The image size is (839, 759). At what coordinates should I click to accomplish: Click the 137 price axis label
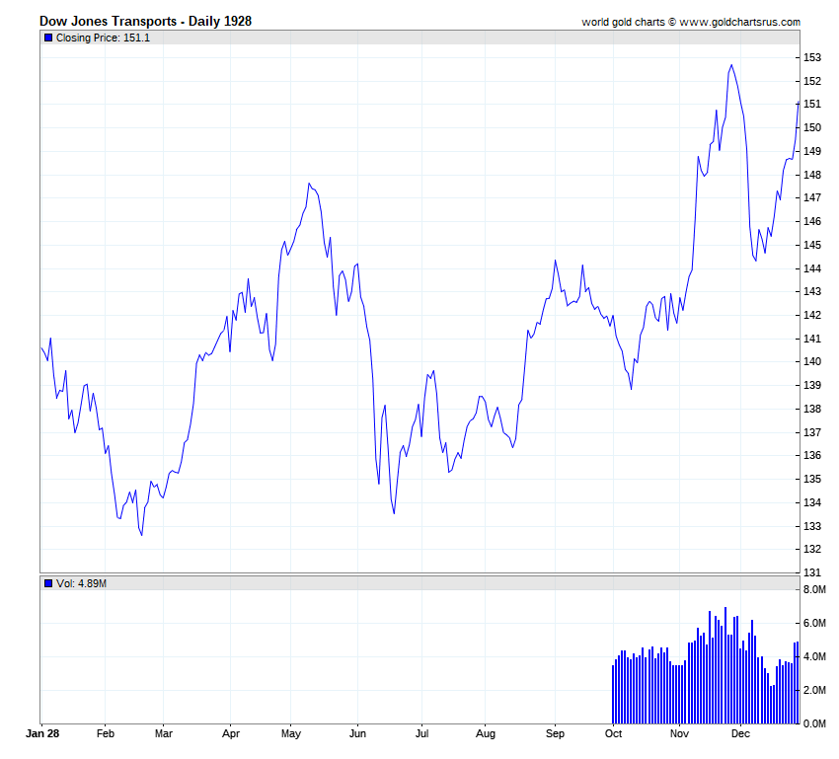812,432
